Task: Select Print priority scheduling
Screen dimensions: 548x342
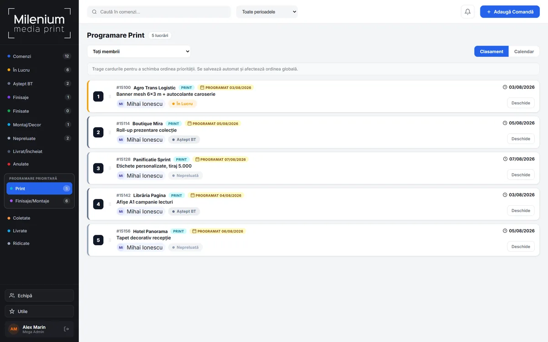Action: point(39,188)
